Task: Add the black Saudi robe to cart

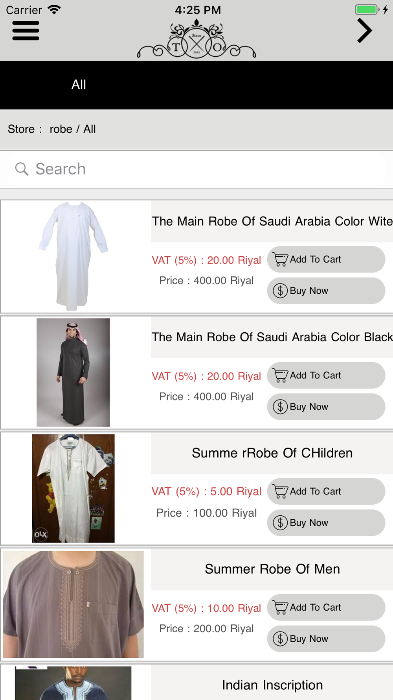Action: tap(326, 375)
